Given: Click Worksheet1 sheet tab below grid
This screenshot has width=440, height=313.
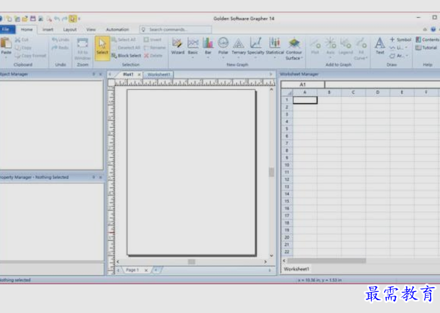Looking at the screenshot, I should pyautogui.click(x=296, y=269).
